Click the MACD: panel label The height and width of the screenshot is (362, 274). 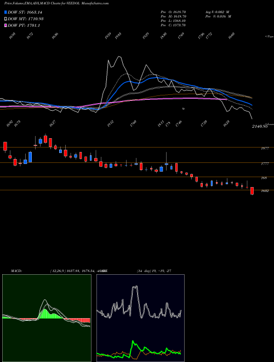(x=16, y=271)
